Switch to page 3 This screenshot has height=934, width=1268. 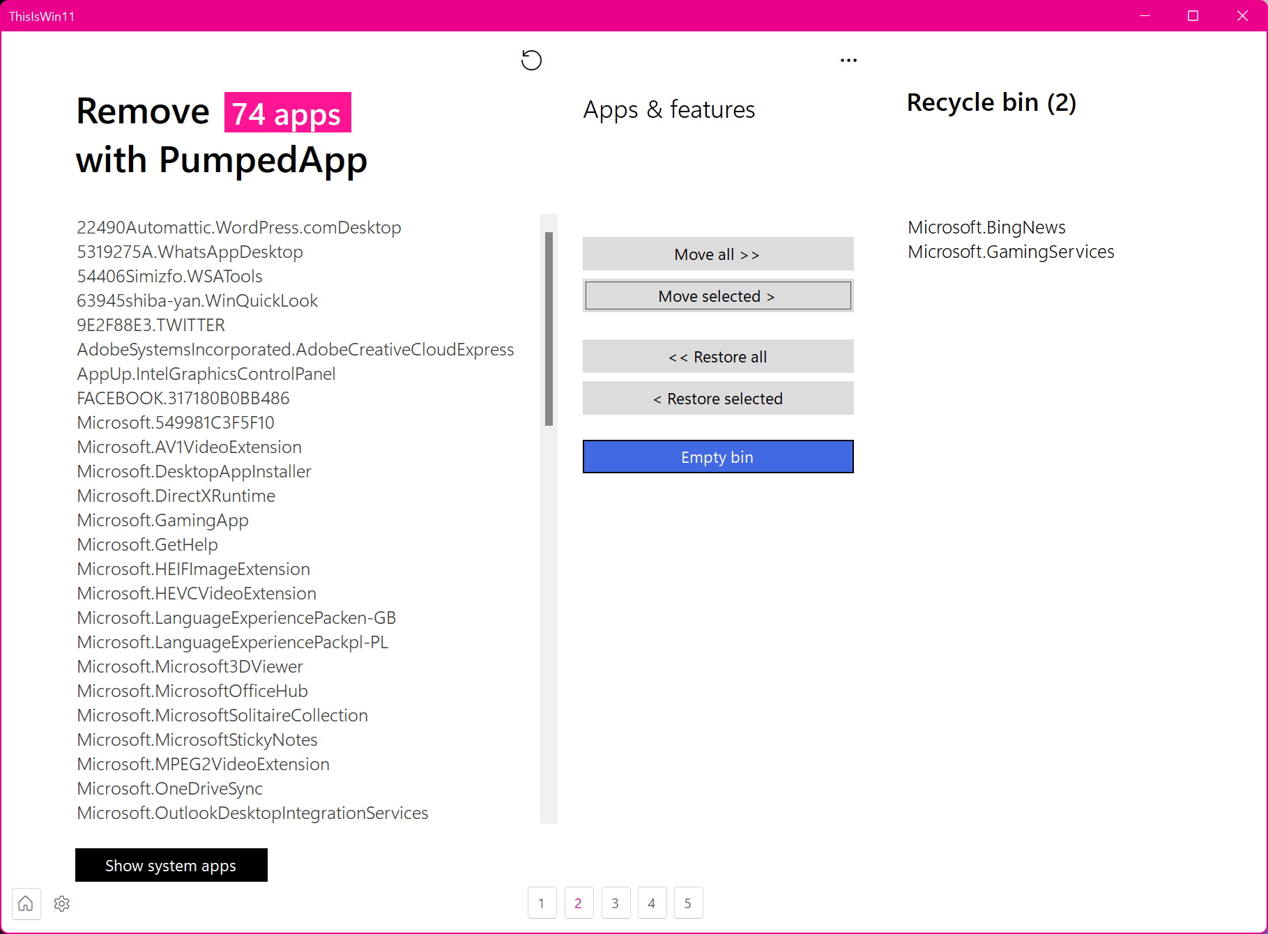616,903
